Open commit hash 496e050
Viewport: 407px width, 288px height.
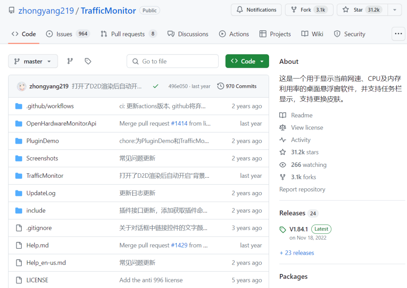click(x=178, y=86)
